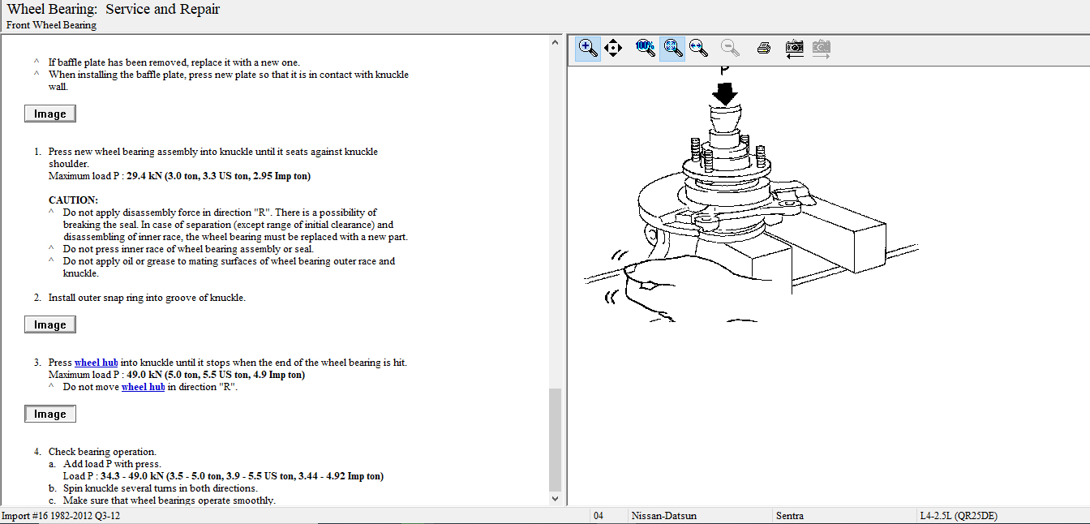Open the Image button below step 3

point(50,414)
